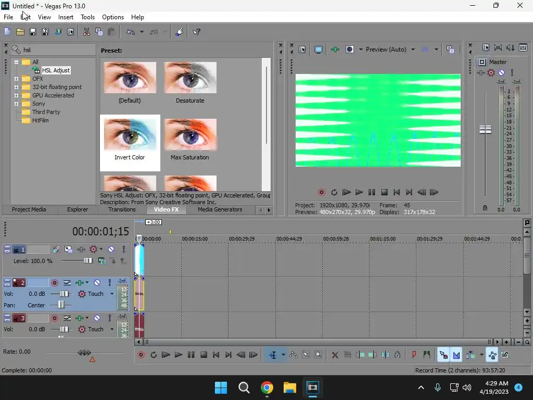This screenshot has width=533, height=400.
Task: Save the project with the floppy icon
Action: [33, 32]
